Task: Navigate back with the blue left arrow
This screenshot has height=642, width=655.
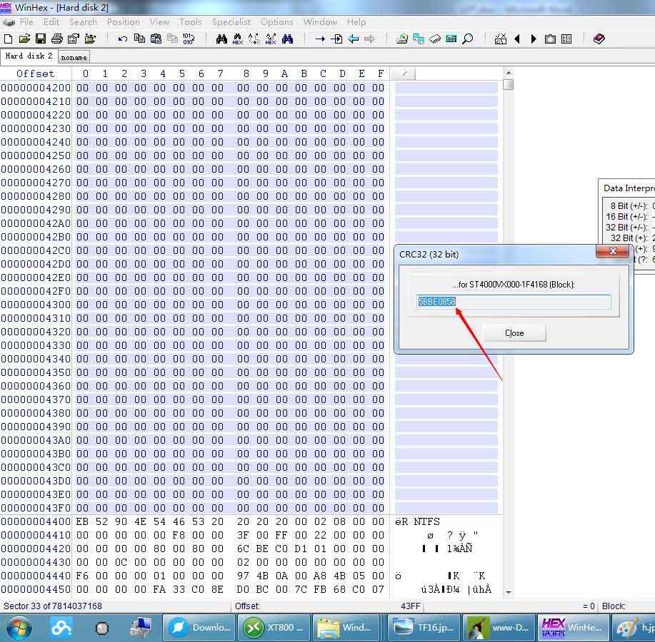Action: 354,39
